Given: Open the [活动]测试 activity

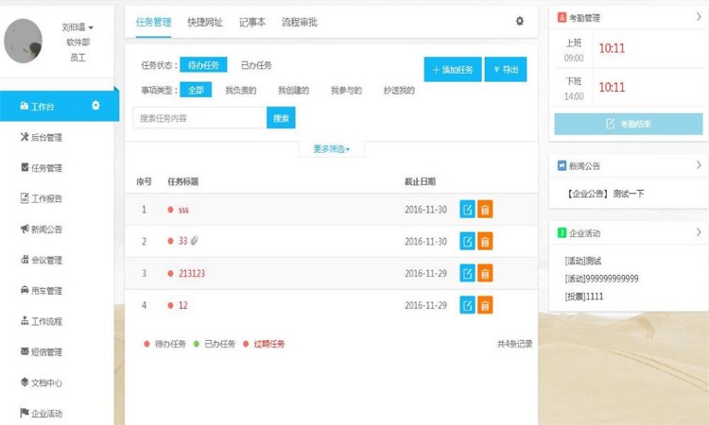Looking at the screenshot, I should [583, 261].
